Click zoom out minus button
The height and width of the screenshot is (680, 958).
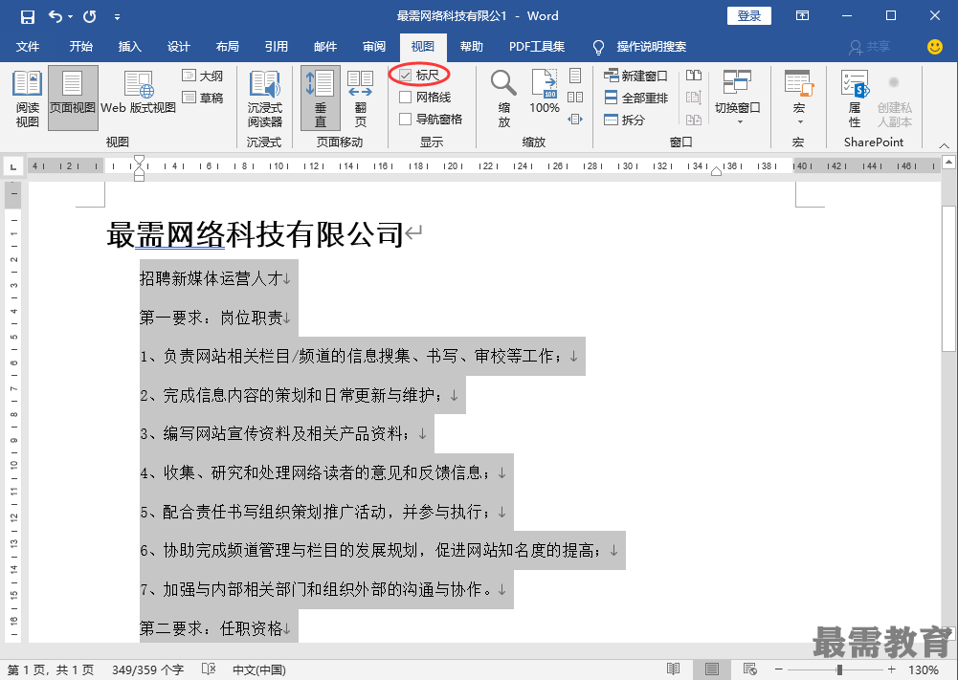coord(778,669)
